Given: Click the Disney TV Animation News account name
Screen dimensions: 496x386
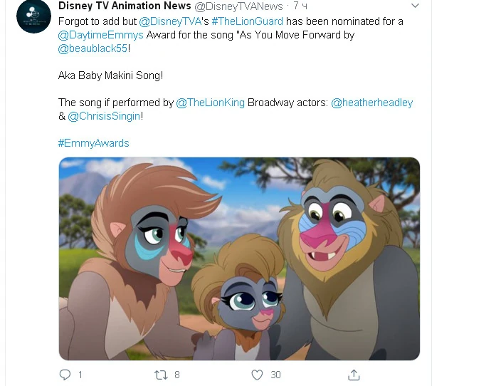Looking at the screenshot, I should (x=125, y=6).
